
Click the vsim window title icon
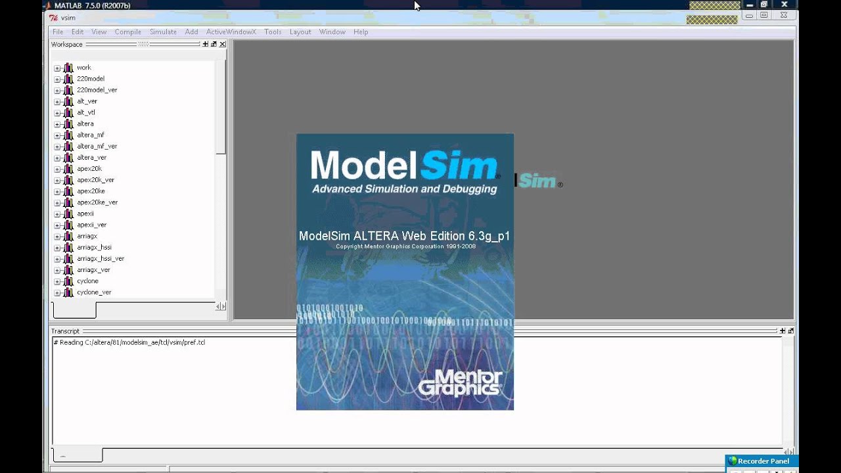[54, 18]
